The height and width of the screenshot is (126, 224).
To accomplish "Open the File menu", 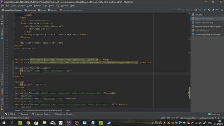I will [x=2, y=6].
